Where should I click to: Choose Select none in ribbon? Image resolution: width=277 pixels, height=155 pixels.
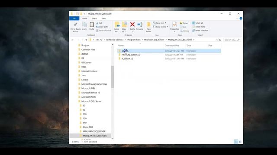tap(199, 27)
